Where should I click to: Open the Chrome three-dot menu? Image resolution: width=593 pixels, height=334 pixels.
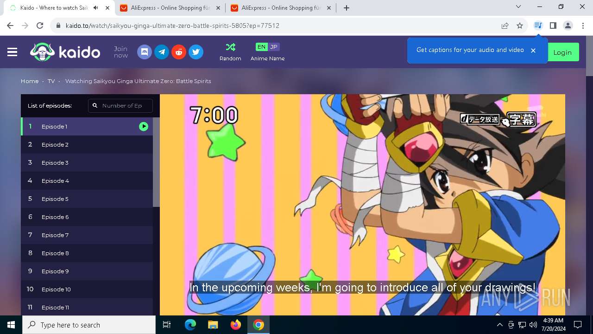click(583, 26)
